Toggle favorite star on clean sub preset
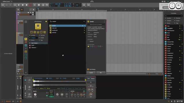The height and width of the screenshot is (103, 184). click(84, 28)
